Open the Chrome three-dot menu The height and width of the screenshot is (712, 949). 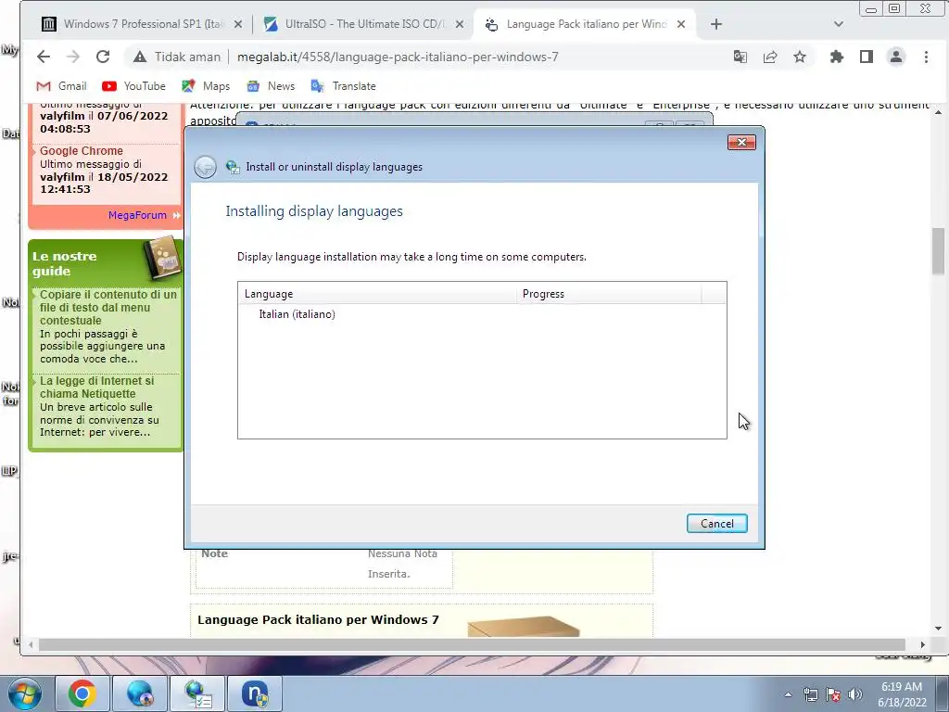(x=926, y=57)
